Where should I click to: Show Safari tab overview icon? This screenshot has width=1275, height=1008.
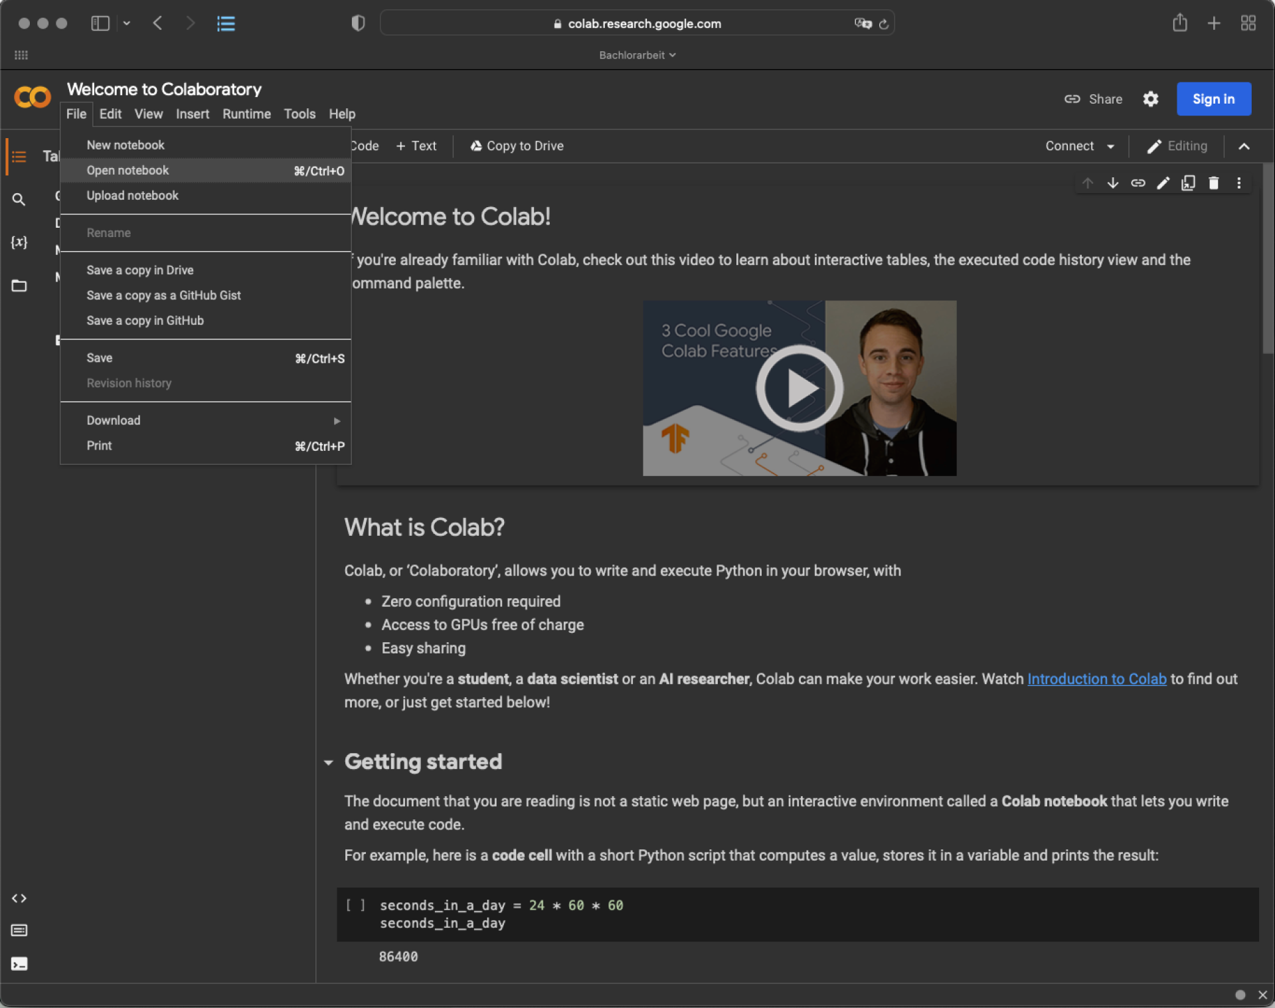[1248, 23]
